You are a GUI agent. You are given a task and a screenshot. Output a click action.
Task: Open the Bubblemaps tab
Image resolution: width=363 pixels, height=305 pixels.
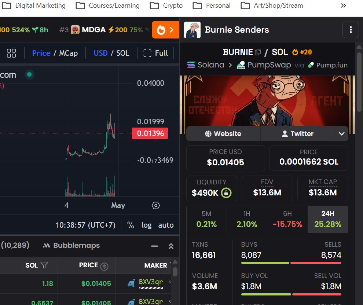click(x=71, y=245)
